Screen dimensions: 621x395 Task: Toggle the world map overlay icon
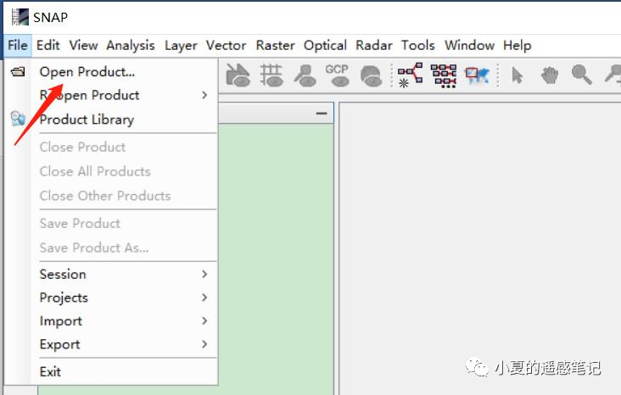tap(371, 75)
